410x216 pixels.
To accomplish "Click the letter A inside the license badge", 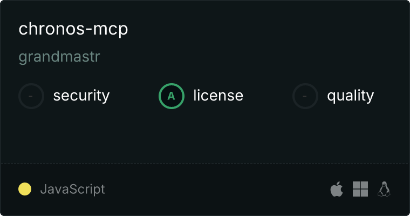I will tap(171, 96).
